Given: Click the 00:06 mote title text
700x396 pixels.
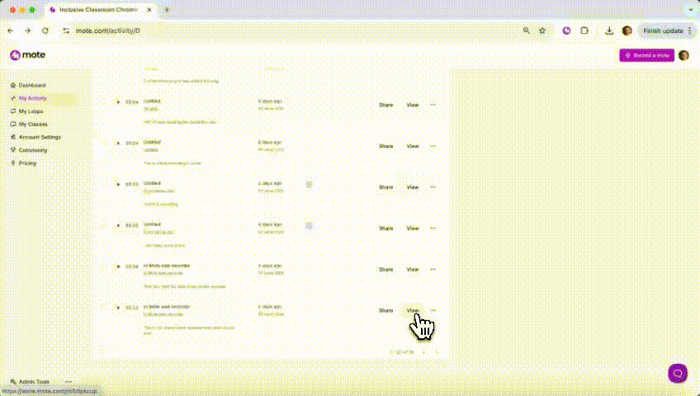Looking at the screenshot, I should (x=167, y=266).
